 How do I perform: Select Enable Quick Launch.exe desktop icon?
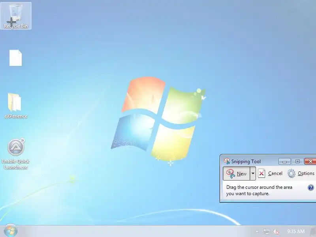click(x=16, y=154)
